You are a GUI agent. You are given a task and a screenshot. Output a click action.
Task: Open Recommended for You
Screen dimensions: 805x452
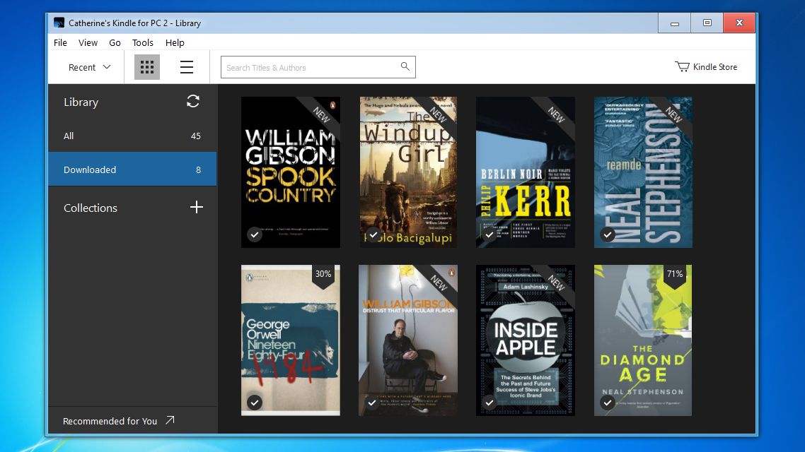110,421
